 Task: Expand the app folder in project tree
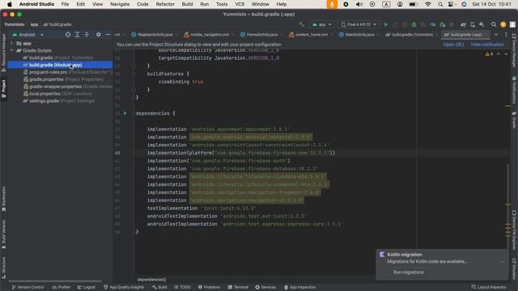click(x=11, y=43)
